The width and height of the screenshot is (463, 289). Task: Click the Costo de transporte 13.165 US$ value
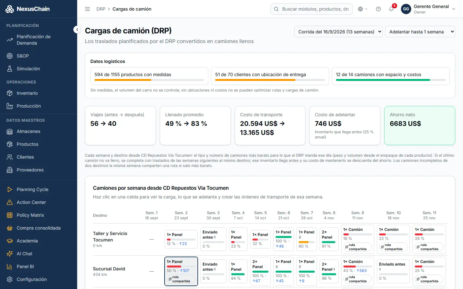point(257,133)
